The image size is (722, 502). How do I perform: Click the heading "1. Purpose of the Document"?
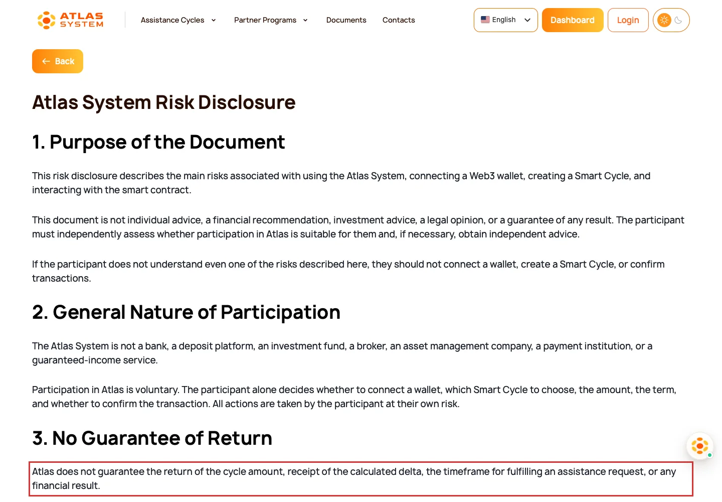click(x=158, y=142)
